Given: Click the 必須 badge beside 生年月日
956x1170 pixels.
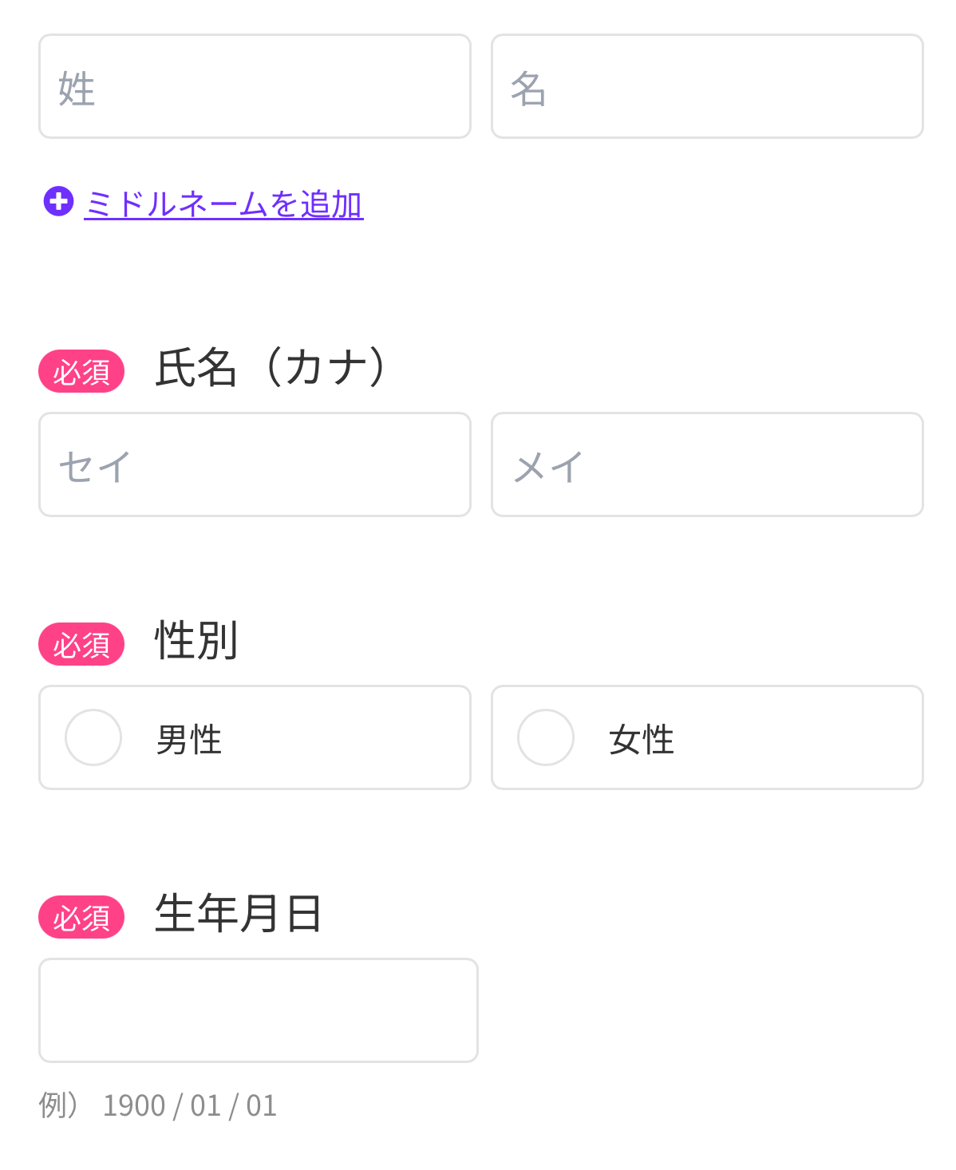Looking at the screenshot, I should (x=81, y=917).
